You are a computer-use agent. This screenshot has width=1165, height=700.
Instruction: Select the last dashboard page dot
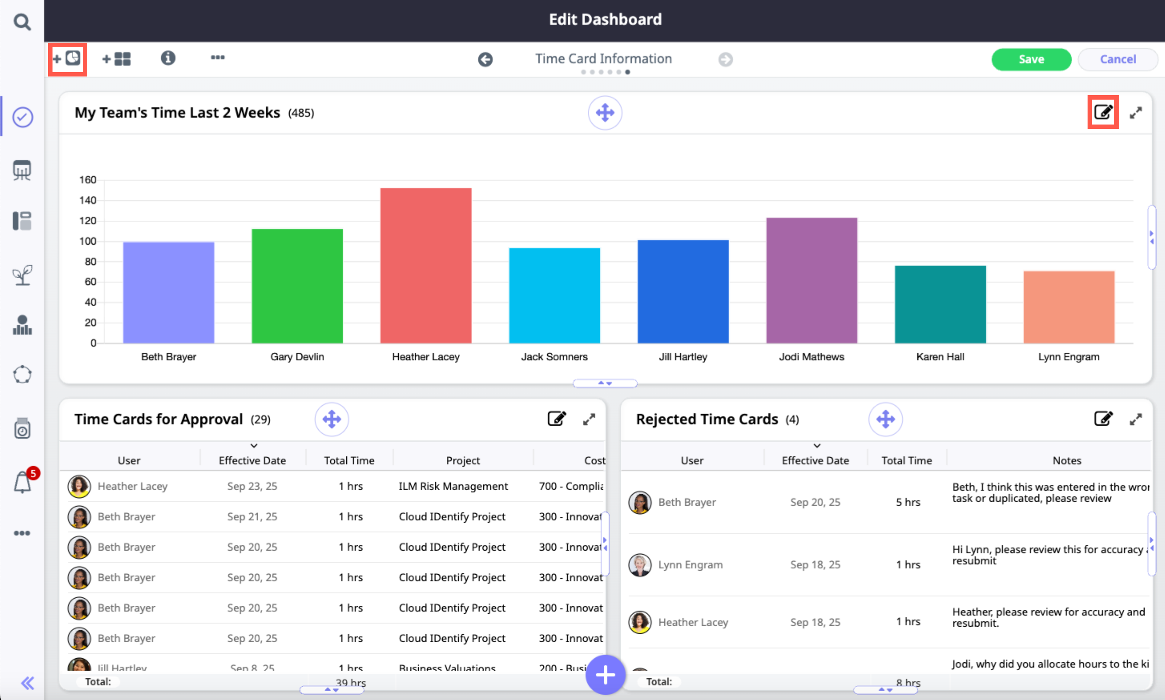(x=627, y=72)
